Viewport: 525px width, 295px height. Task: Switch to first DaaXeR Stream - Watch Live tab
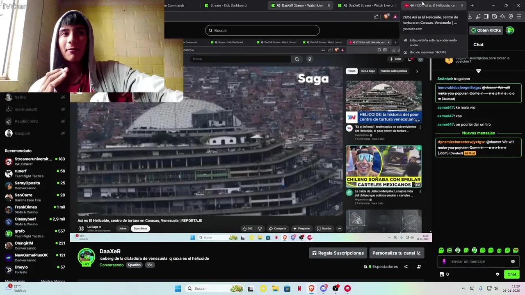(x=301, y=5)
